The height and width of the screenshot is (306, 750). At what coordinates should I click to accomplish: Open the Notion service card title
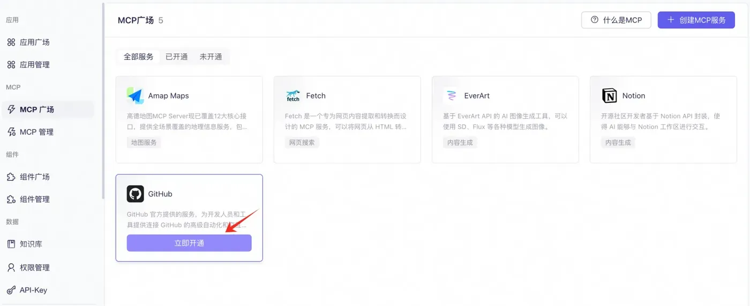[x=634, y=96]
